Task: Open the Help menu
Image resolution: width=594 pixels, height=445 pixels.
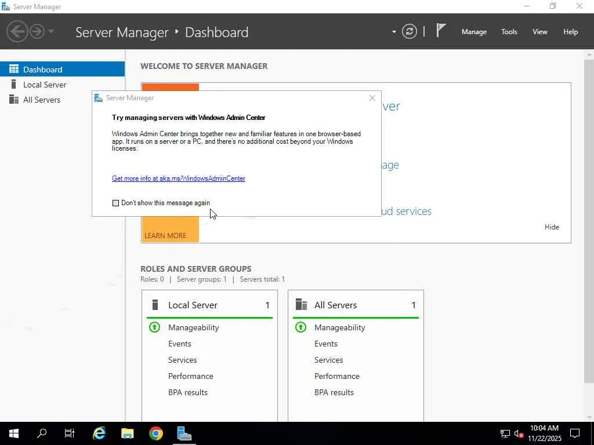Action: (571, 32)
